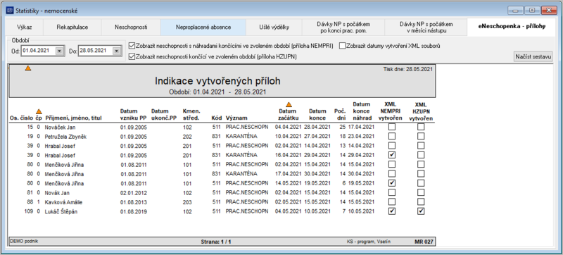The width and height of the screenshot is (563, 255).
Task: Toggle XML NEMPRI checkbox for Kavková Amálie
Action: click(x=392, y=202)
